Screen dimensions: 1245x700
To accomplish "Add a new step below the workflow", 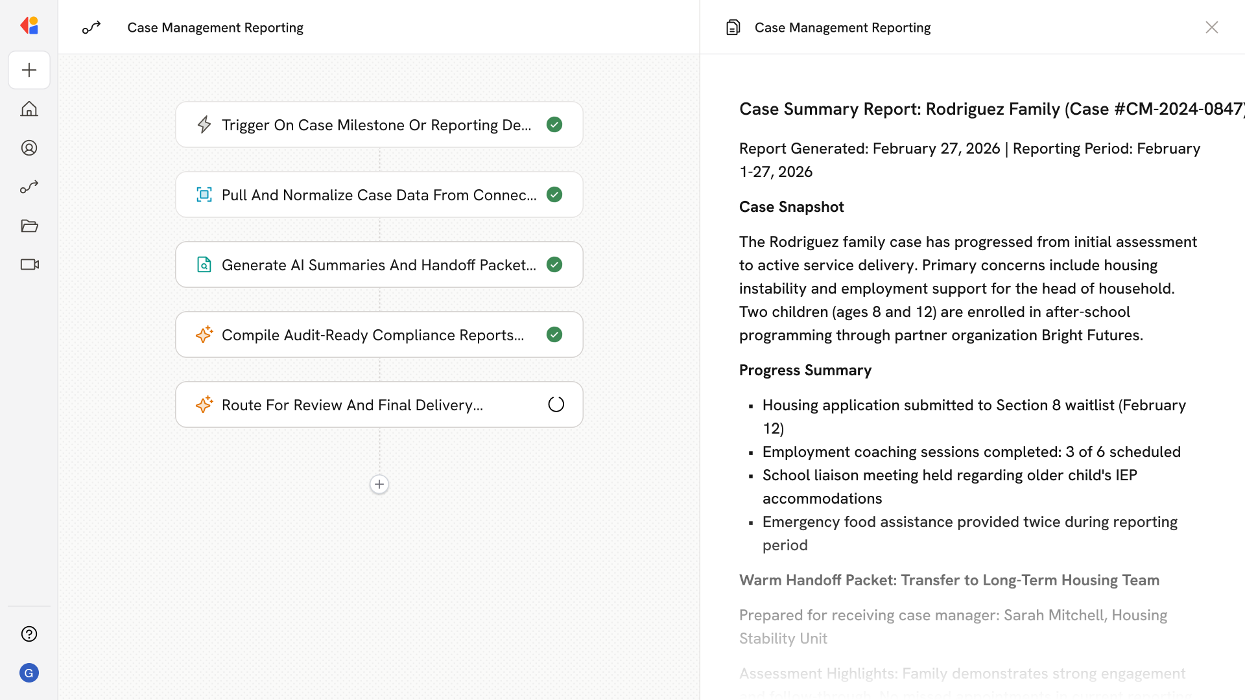I will coord(379,484).
